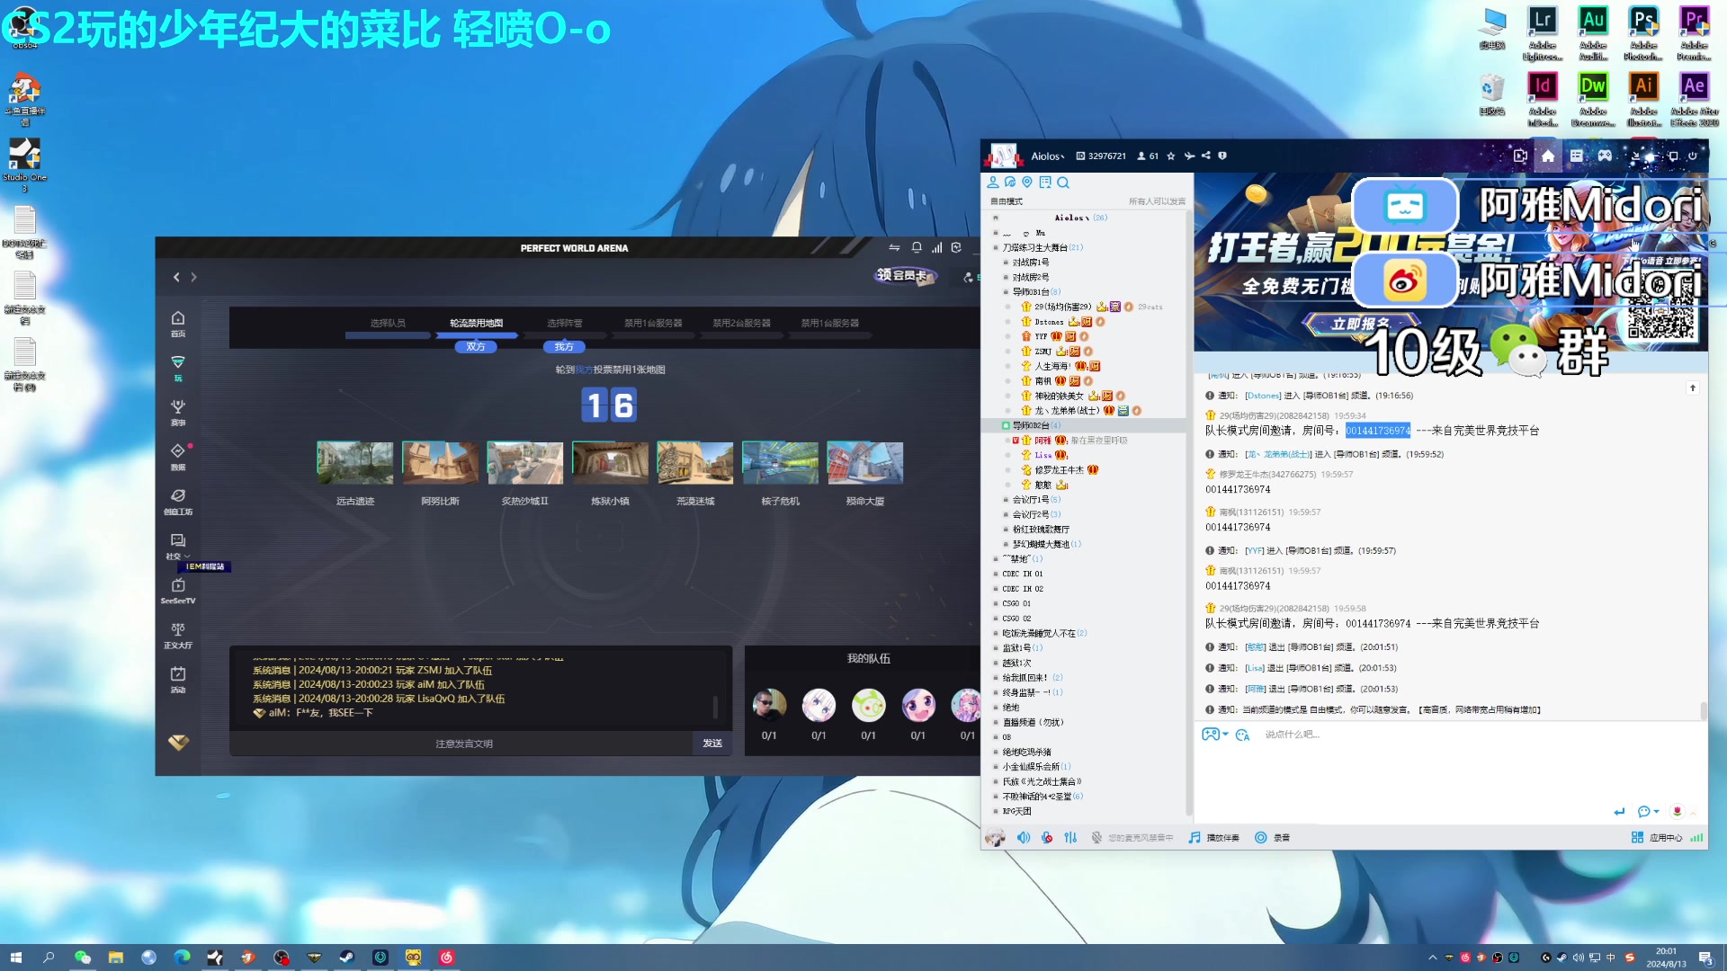Click the 发送 send button in Arena chat
Viewport: 1727px width, 971px height.
(x=712, y=744)
